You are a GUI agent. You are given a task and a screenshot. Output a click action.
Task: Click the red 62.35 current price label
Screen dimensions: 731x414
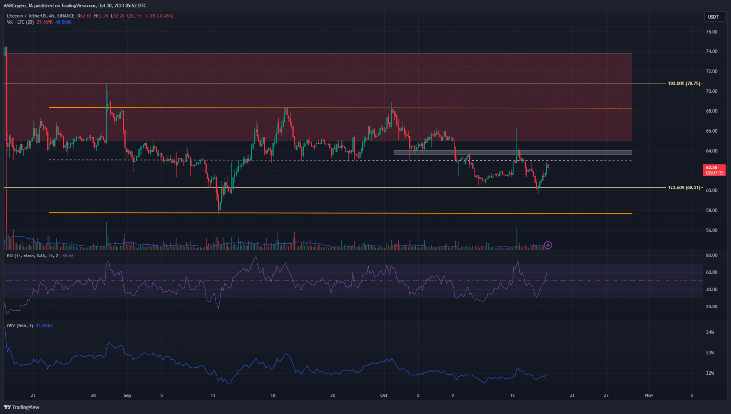[714, 170]
